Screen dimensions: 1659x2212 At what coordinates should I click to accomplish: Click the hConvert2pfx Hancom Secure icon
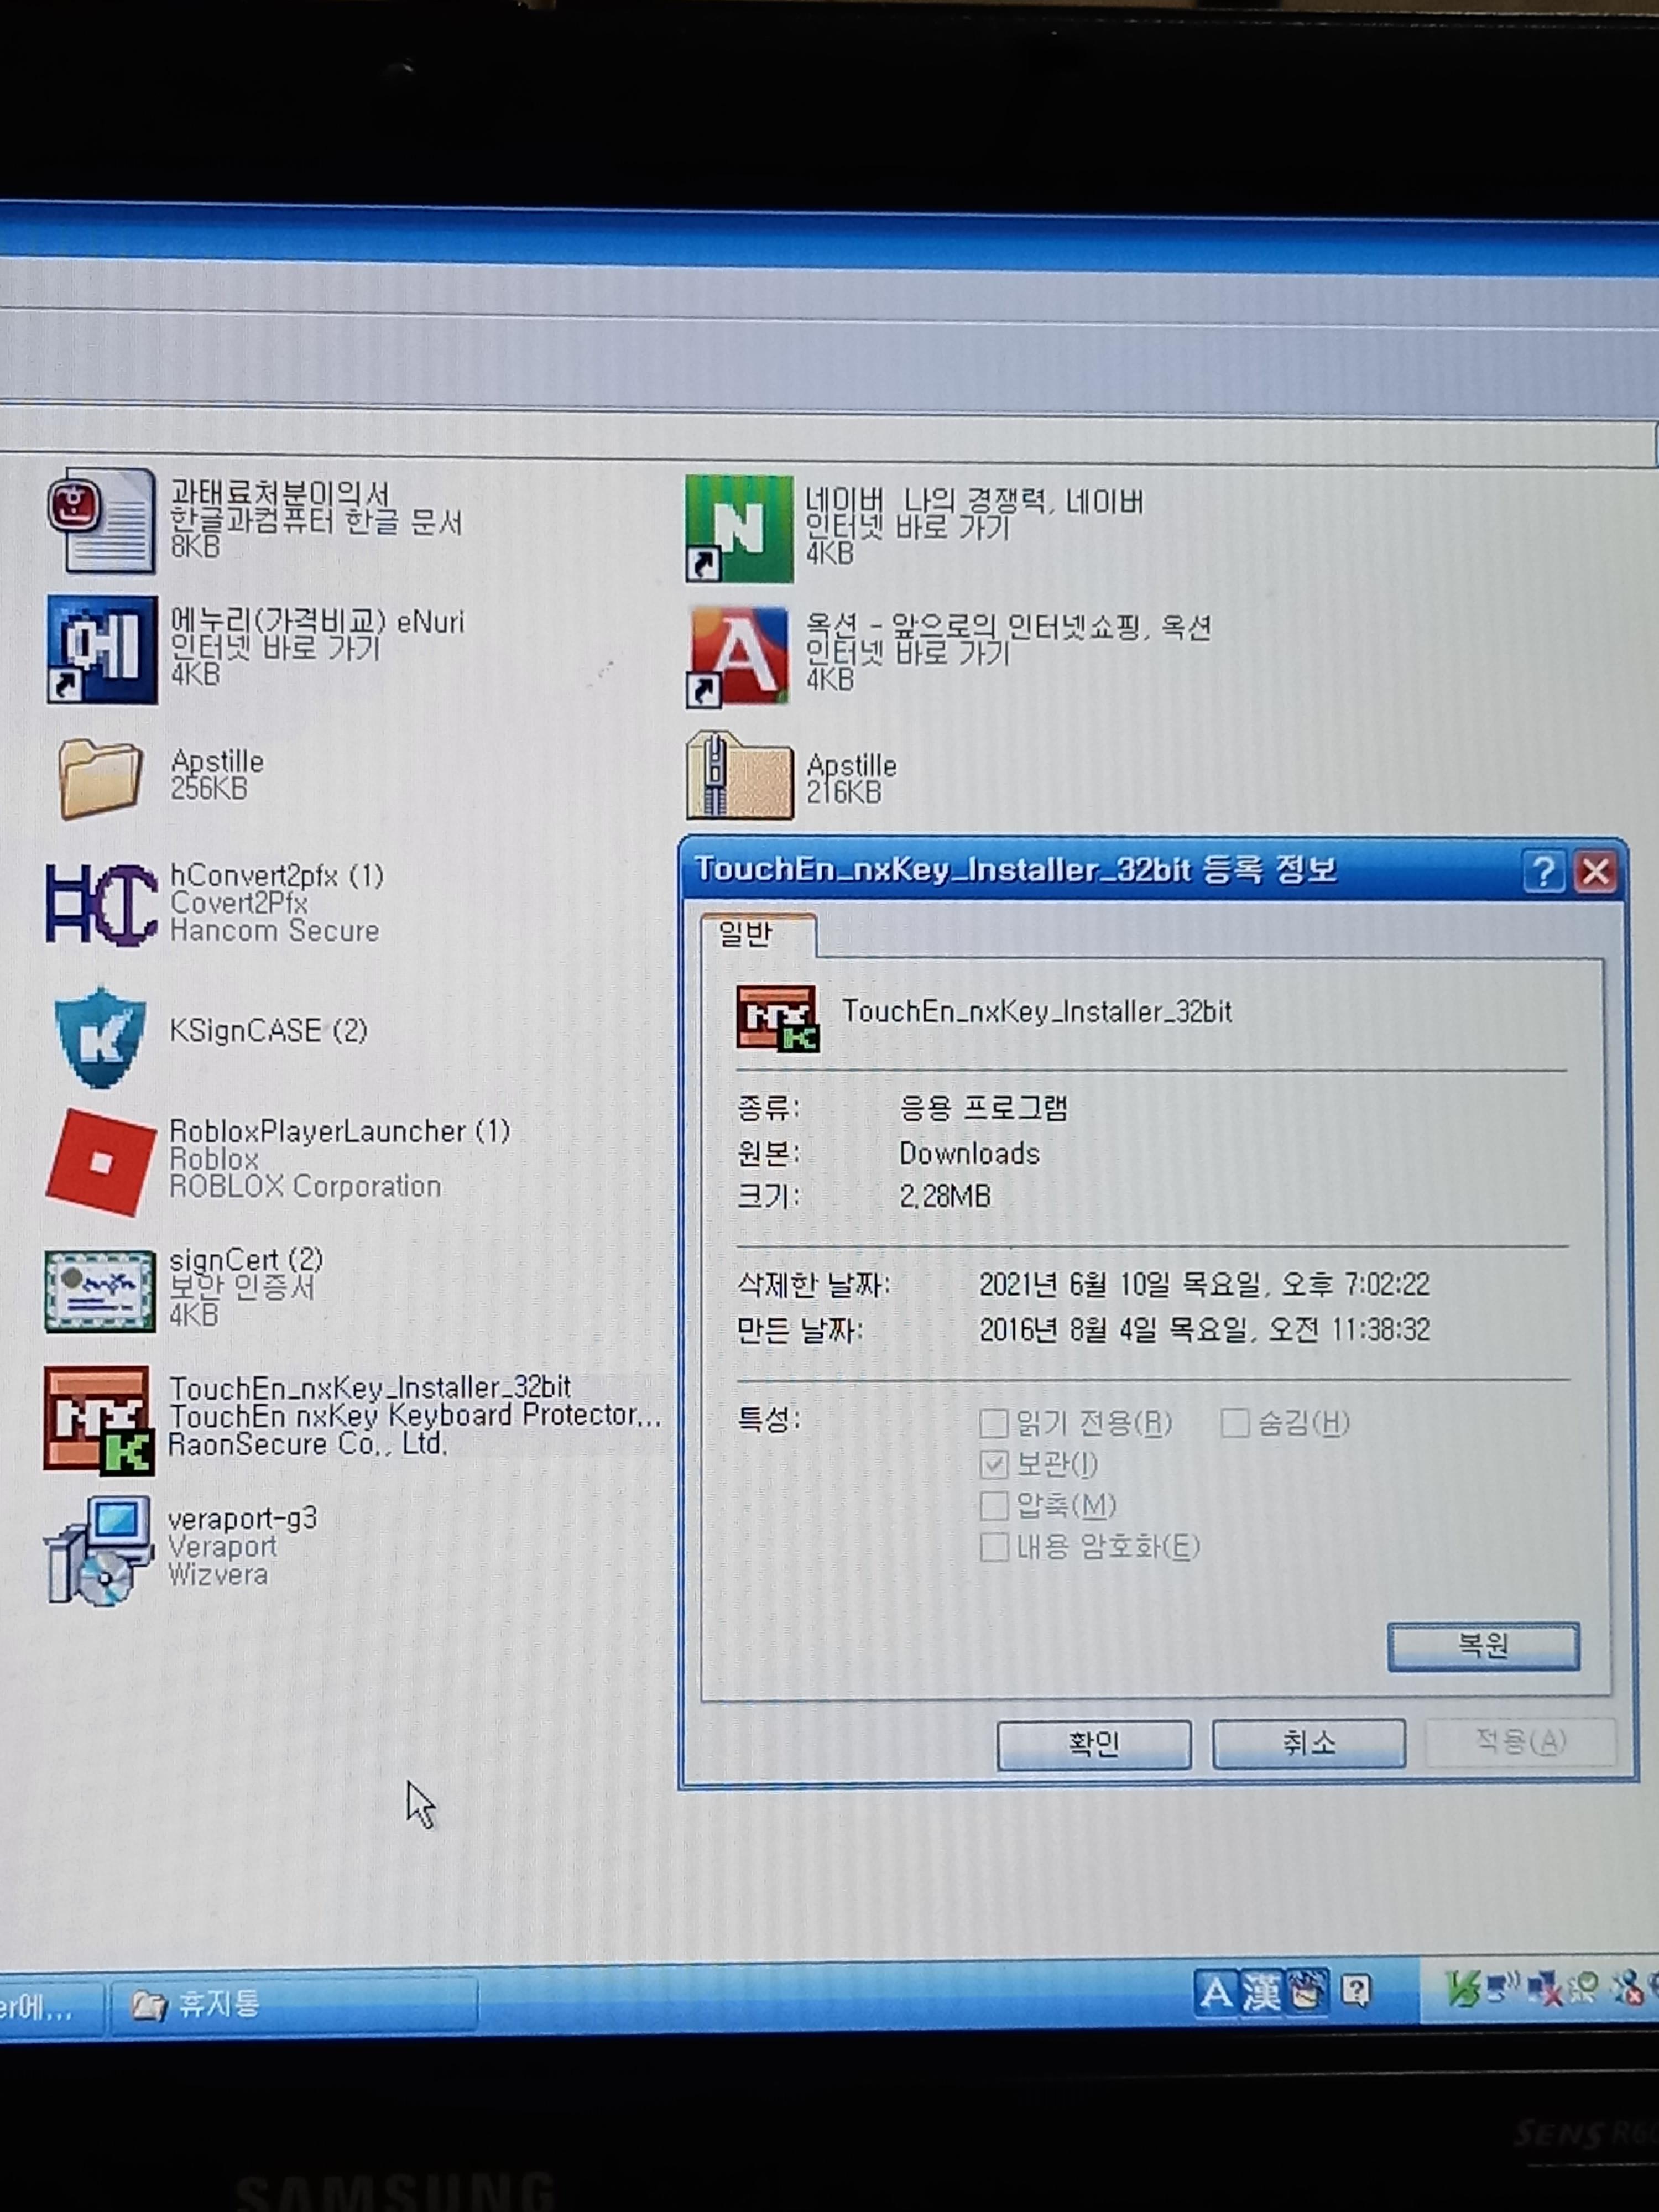(101, 904)
